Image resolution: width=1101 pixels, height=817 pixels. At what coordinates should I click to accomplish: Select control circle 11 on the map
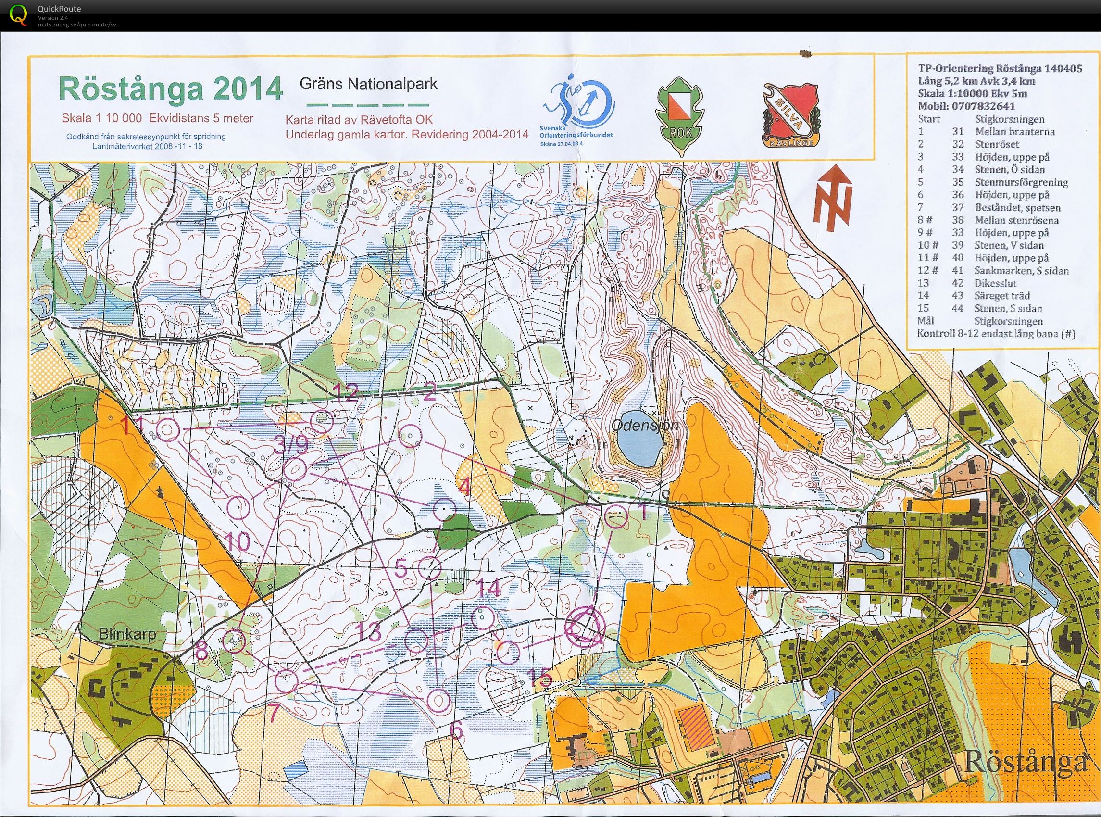[167, 429]
